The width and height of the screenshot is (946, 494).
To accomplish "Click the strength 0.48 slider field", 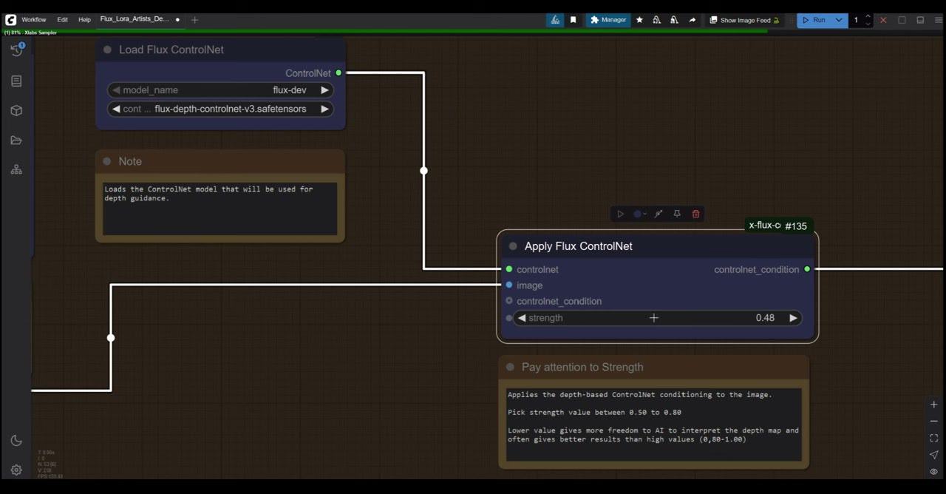I will click(x=657, y=318).
